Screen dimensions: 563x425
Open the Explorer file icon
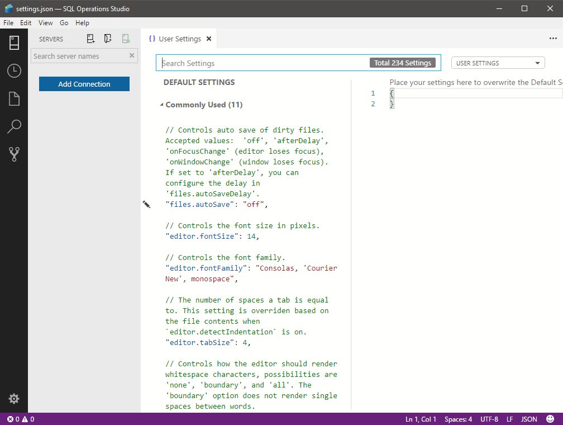pos(14,98)
